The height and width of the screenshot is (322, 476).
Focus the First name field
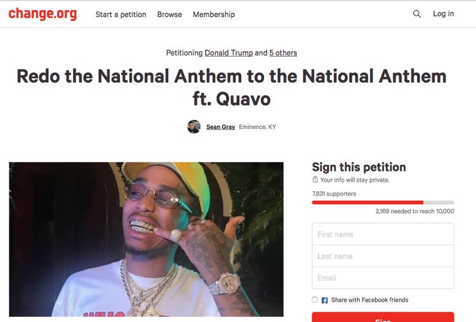(x=383, y=234)
